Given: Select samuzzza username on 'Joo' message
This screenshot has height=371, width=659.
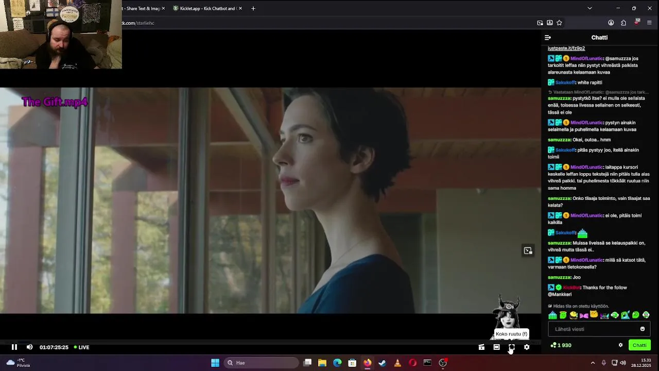Looking at the screenshot, I should point(559,277).
